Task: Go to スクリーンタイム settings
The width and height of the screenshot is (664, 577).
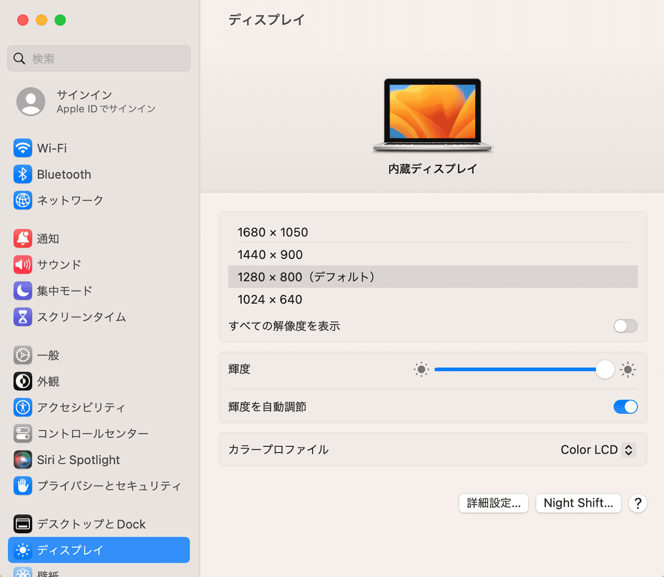Action: (x=99, y=316)
